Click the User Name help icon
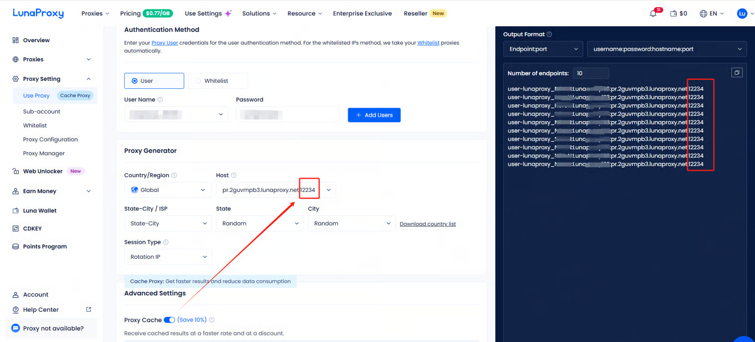 [x=160, y=100]
